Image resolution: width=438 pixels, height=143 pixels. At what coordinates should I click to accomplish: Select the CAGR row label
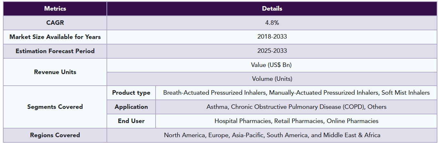55,23
